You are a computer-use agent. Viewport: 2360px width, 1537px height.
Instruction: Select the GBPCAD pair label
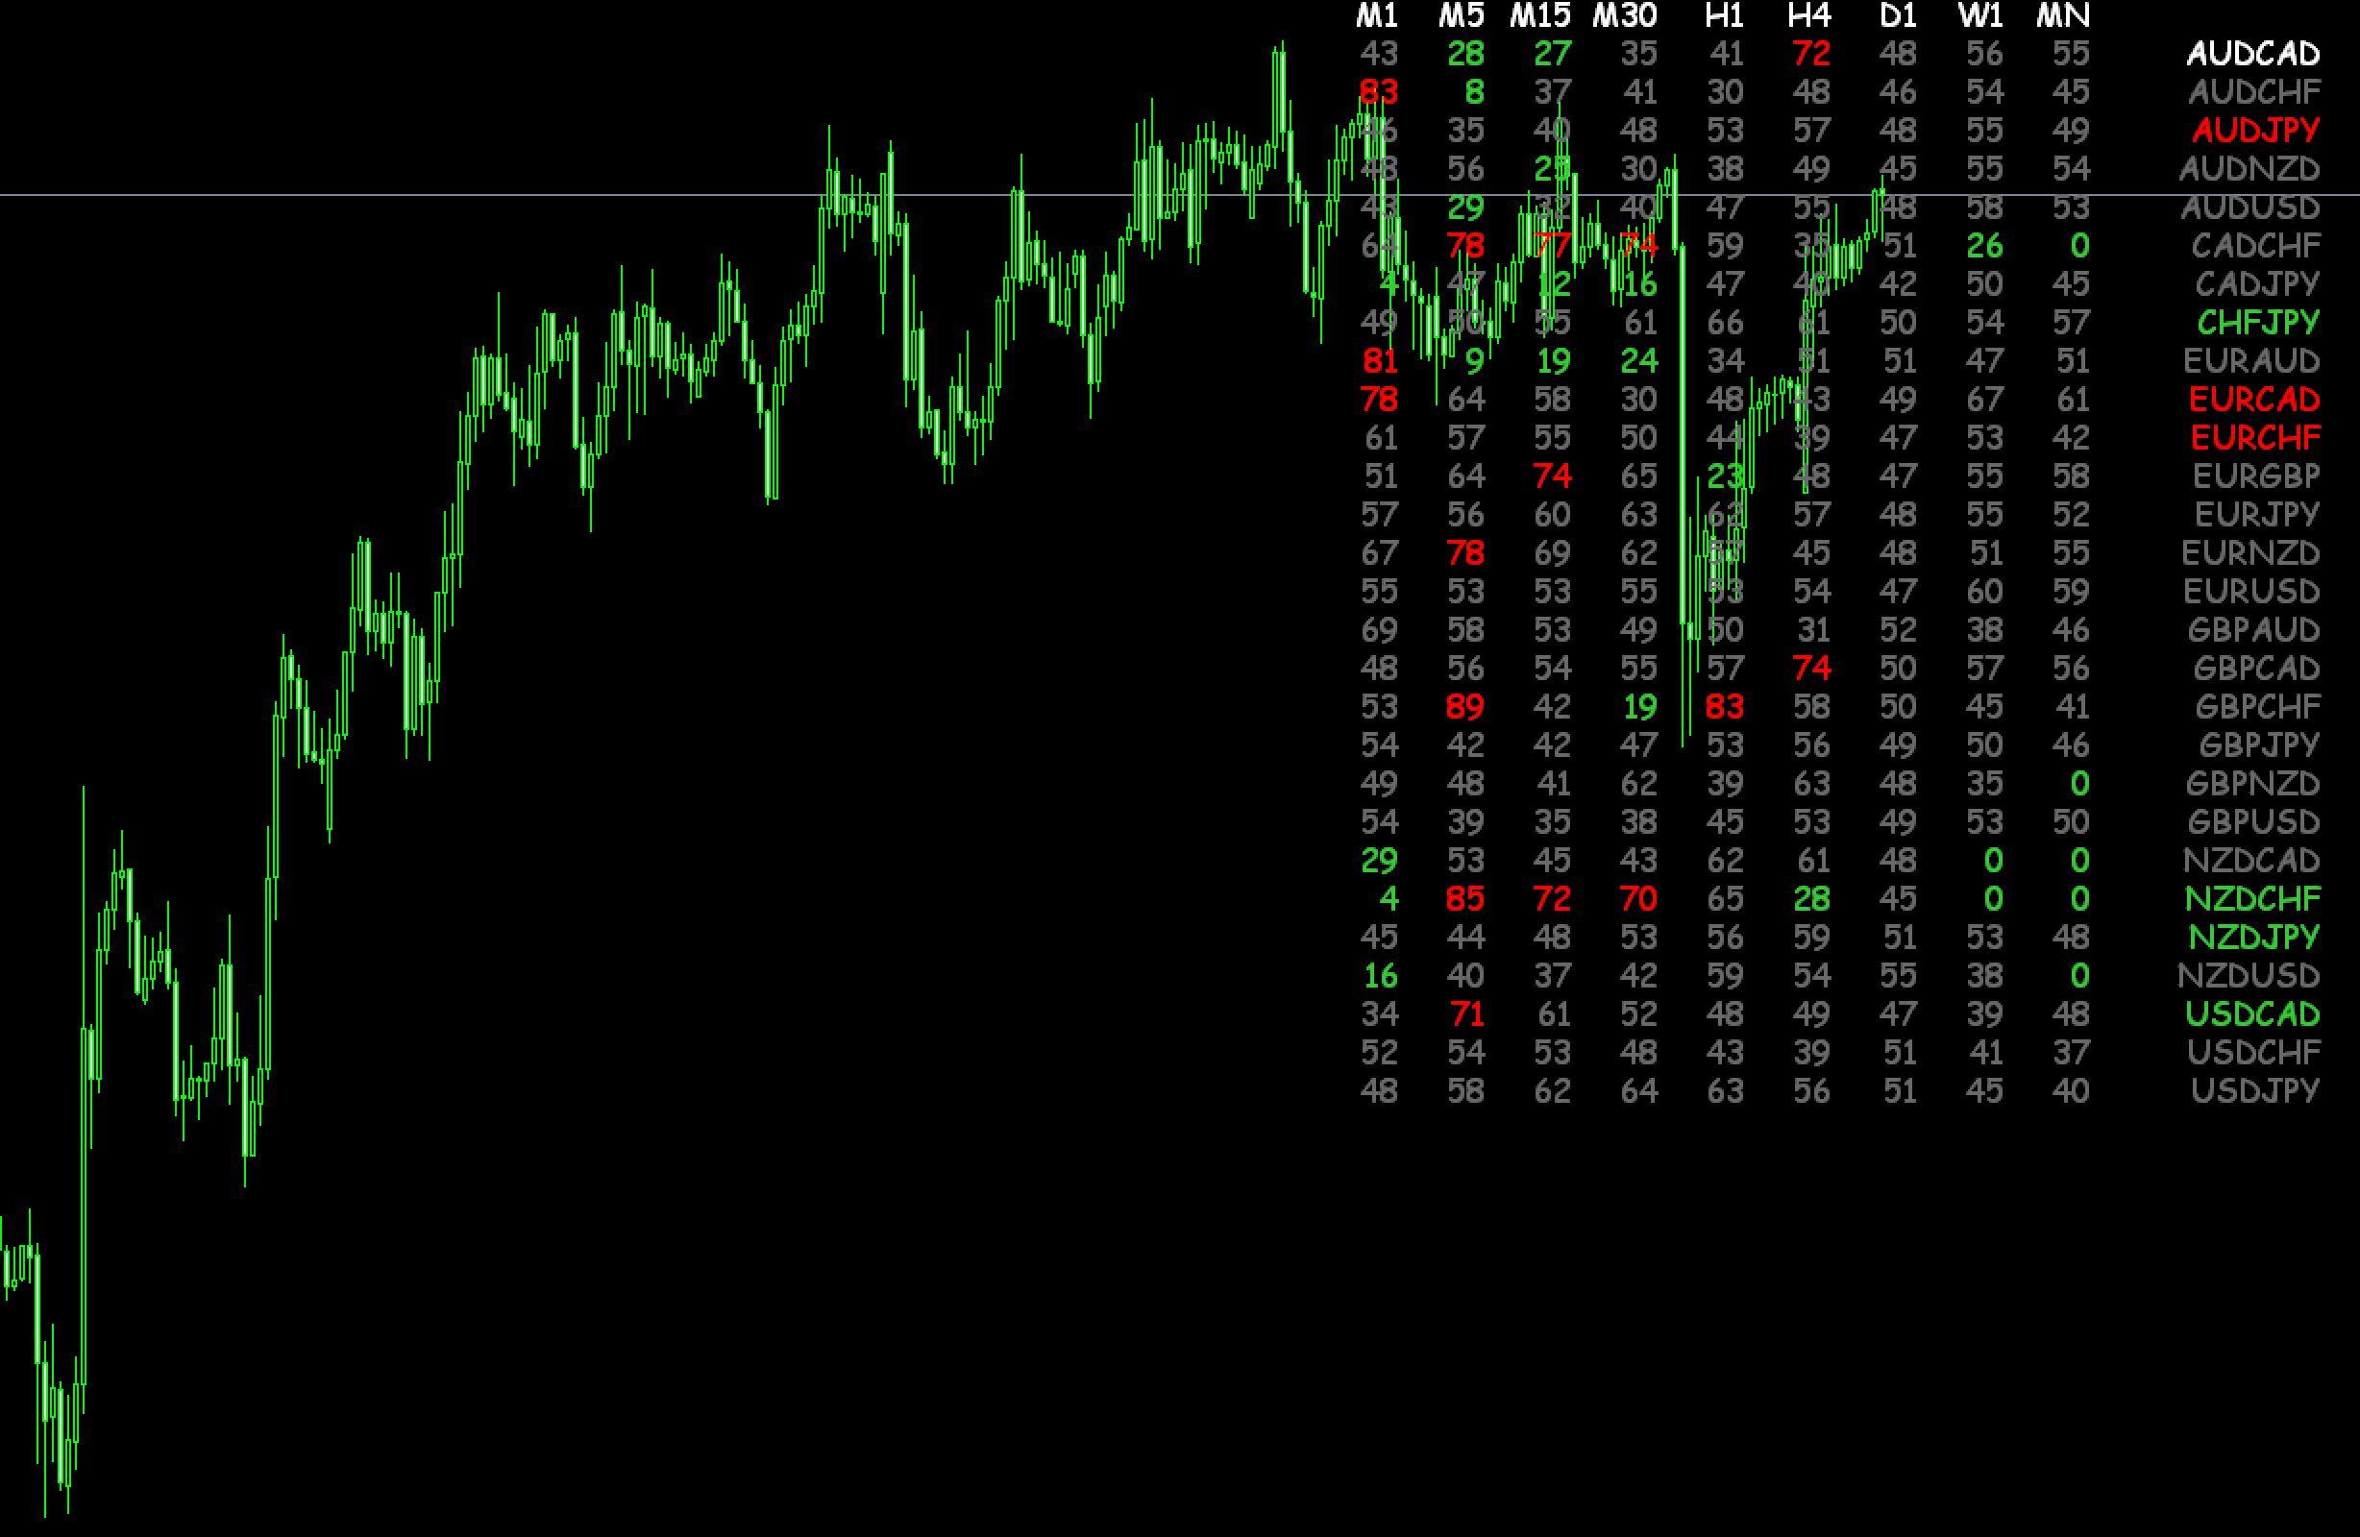coord(2256,669)
